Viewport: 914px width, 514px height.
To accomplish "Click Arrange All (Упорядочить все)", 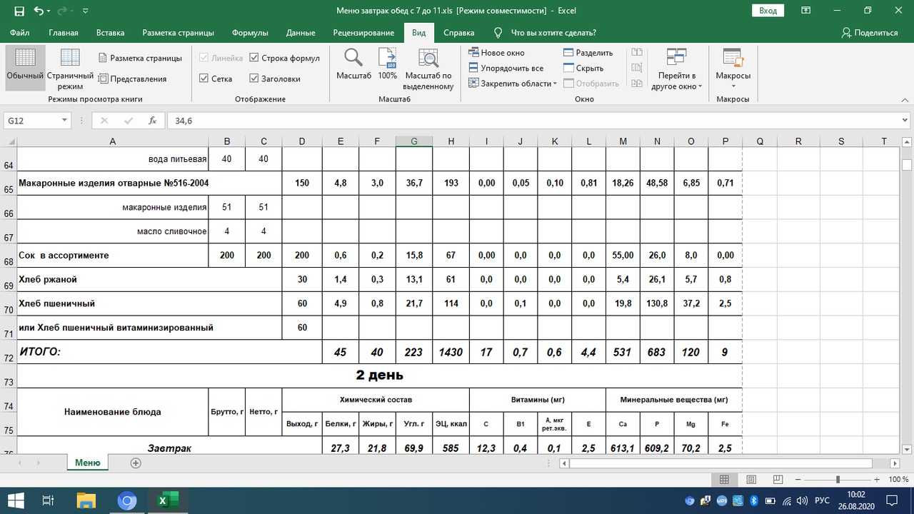I will (506, 69).
